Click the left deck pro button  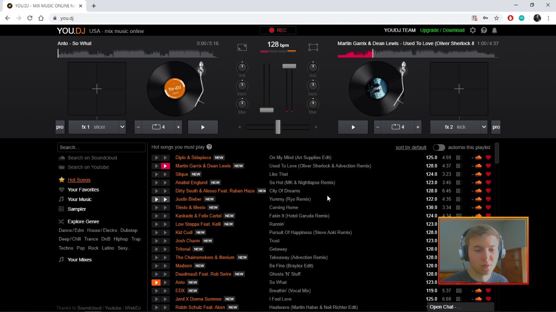(60, 127)
